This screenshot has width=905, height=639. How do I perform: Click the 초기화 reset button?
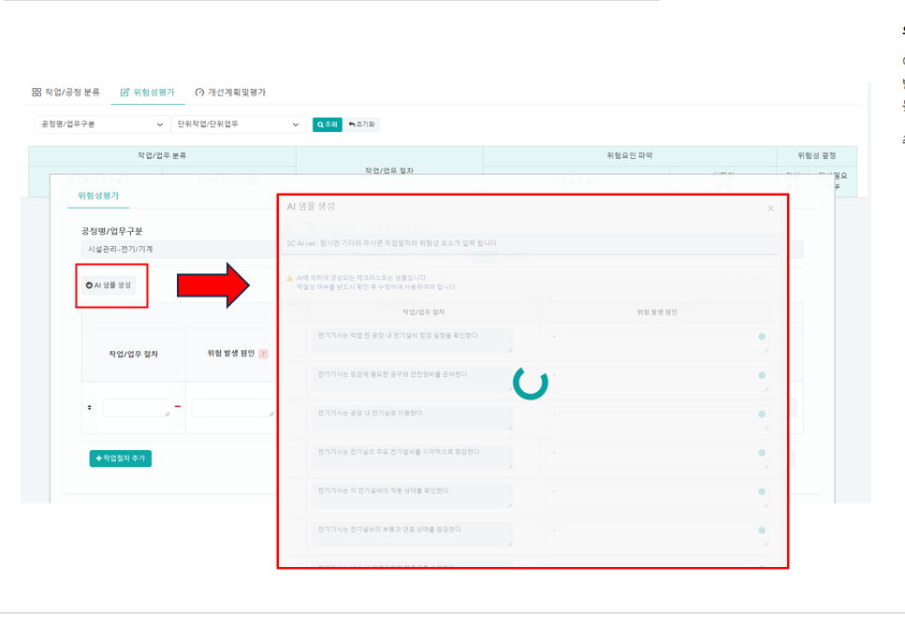(x=362, y=124)
